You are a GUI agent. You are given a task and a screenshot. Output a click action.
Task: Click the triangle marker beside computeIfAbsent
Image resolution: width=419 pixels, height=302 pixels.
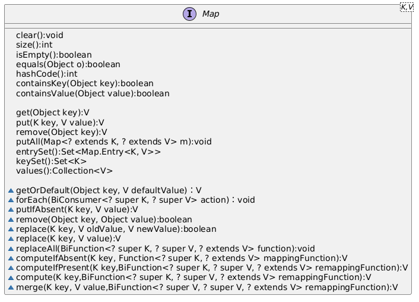click(11, 259)
